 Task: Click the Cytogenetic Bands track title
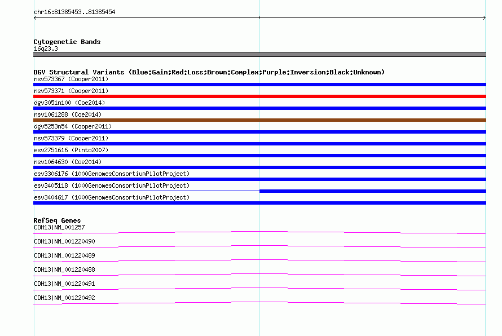pos(67,42)
